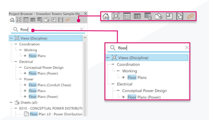Select E010 - CONCEPTUAL POWER DISTRIBUTION sheet row
The width and height of the screenshot is (209, 120).
(51, 108)
